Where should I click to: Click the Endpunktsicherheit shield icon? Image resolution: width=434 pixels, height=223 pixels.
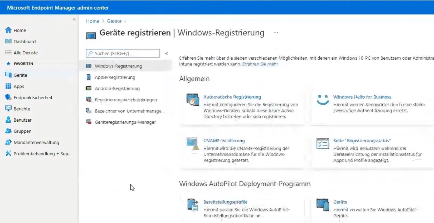coord(8,97)
